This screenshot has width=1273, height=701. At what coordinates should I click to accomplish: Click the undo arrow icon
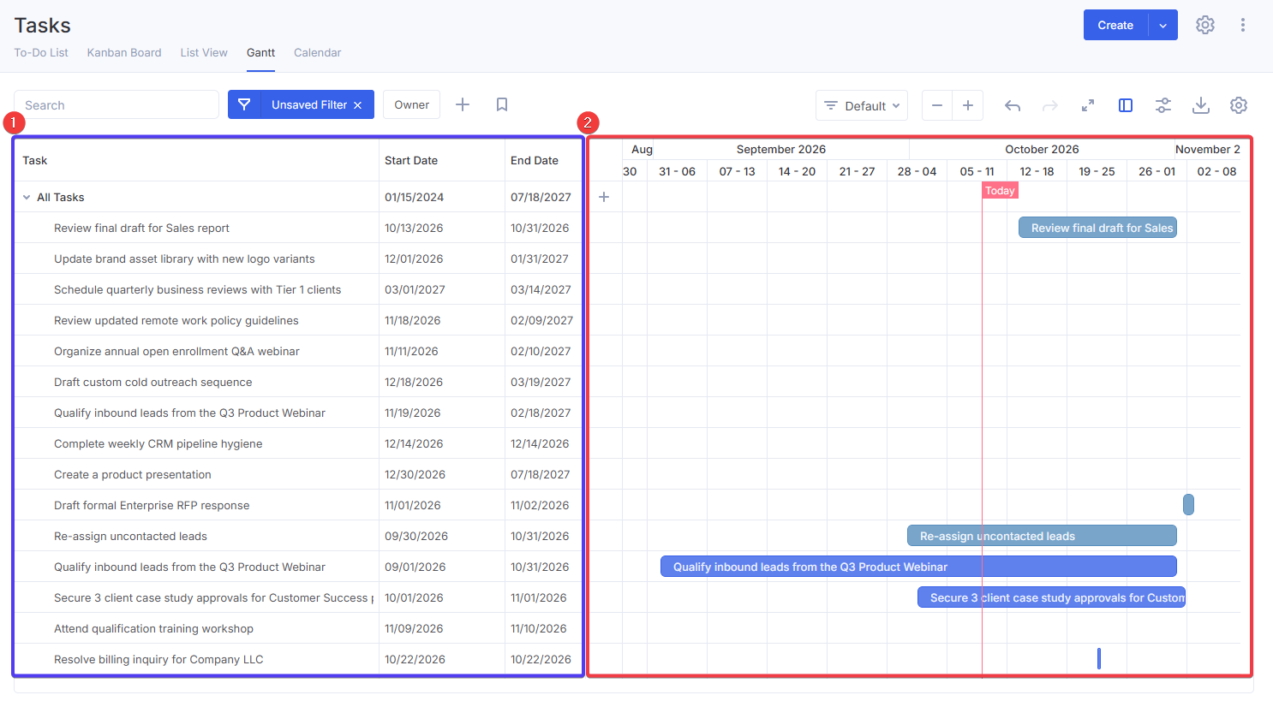tap(1013, 105)
